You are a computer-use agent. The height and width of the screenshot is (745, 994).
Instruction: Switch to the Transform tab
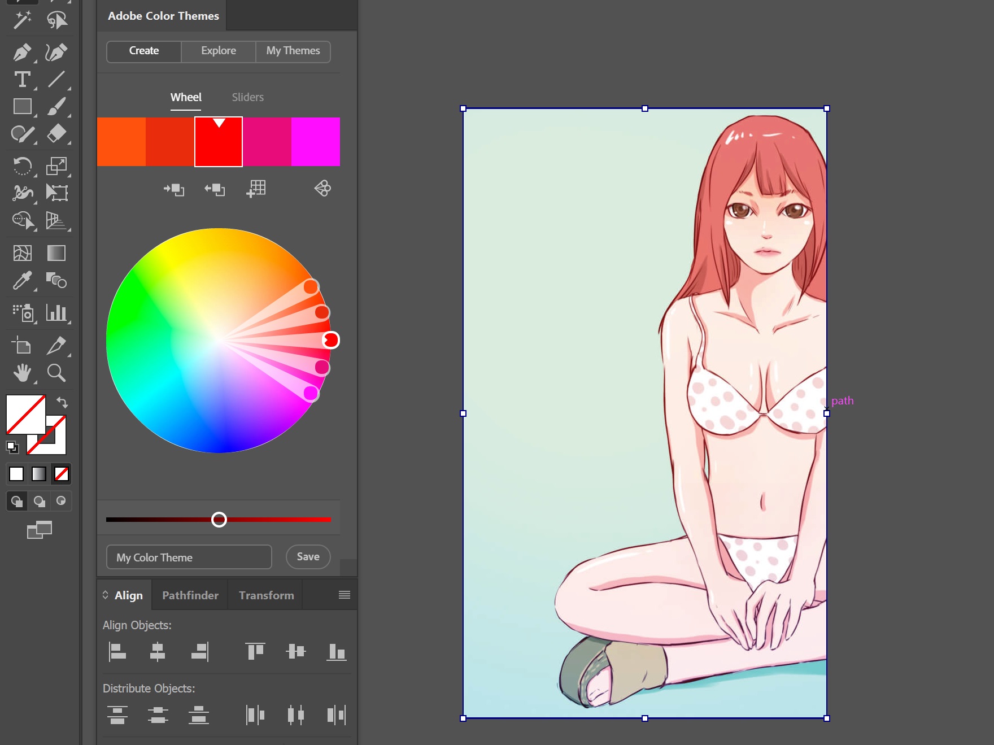coord(267,595)
